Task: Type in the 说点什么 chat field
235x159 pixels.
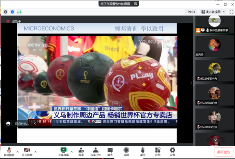Action: 22,124
